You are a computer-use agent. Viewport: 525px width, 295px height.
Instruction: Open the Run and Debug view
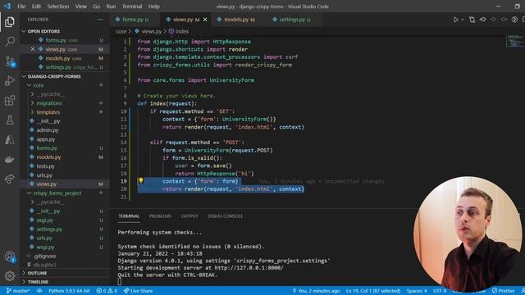10,80
